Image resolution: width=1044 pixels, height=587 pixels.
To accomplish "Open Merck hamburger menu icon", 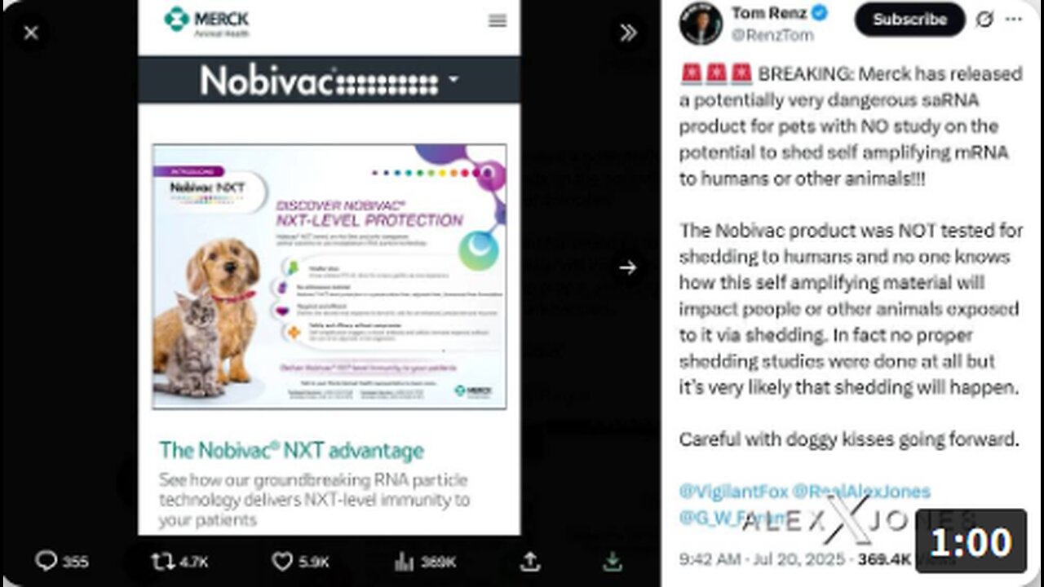I will click(x=497, y=21).
